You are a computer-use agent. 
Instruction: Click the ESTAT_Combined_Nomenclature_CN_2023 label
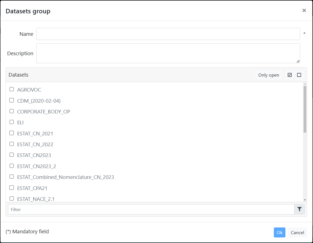point(66,177)
